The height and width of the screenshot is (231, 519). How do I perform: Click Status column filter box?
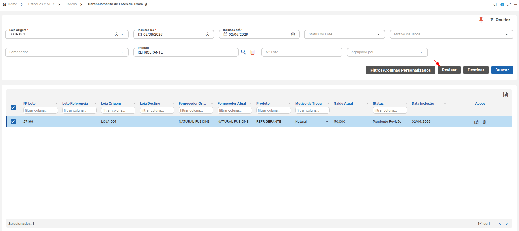coord(390,110)
